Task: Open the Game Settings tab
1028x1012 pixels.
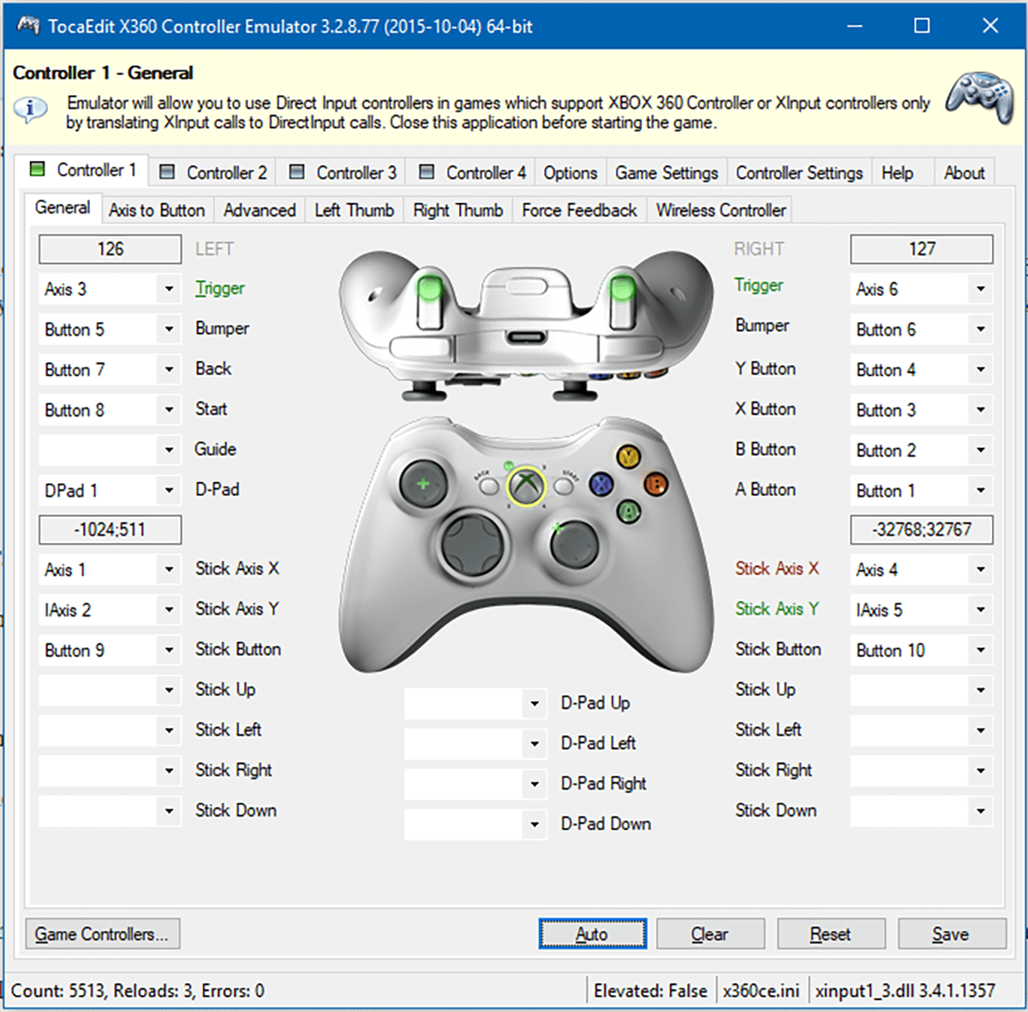Action: (666, 173)
